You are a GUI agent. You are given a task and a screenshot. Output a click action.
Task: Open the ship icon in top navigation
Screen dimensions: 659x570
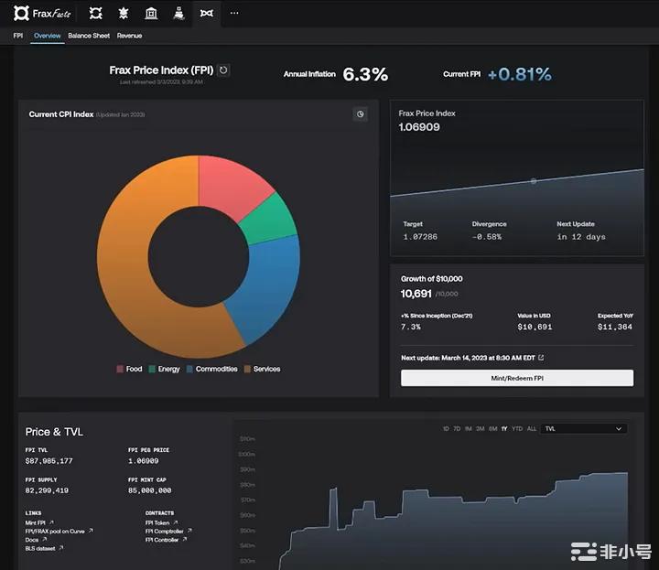point(178,14)
